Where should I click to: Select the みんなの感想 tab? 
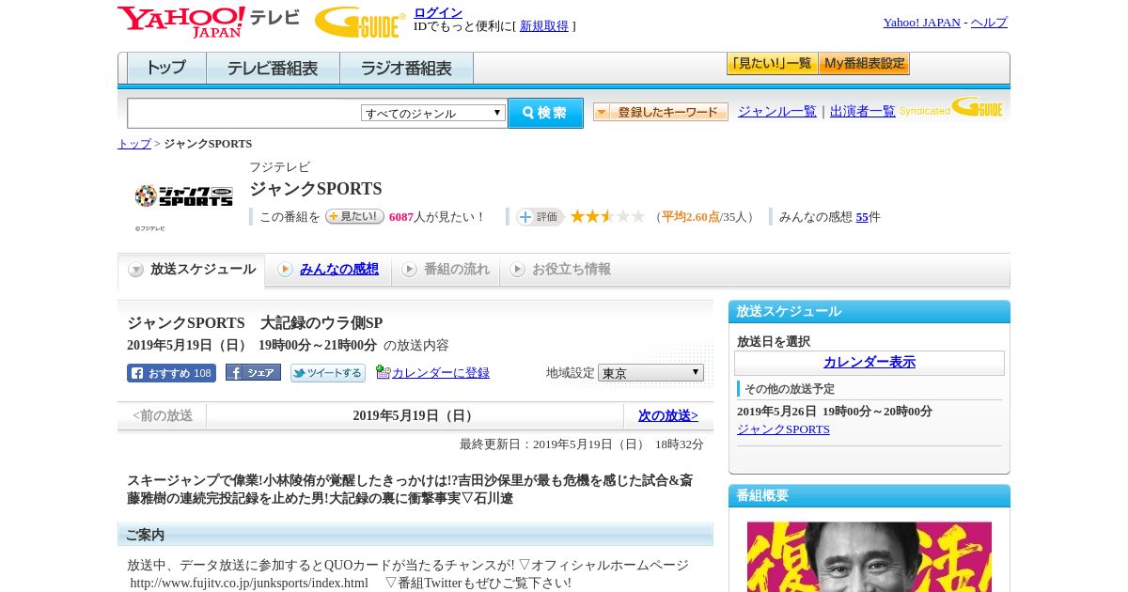click(x=328, y=270)
